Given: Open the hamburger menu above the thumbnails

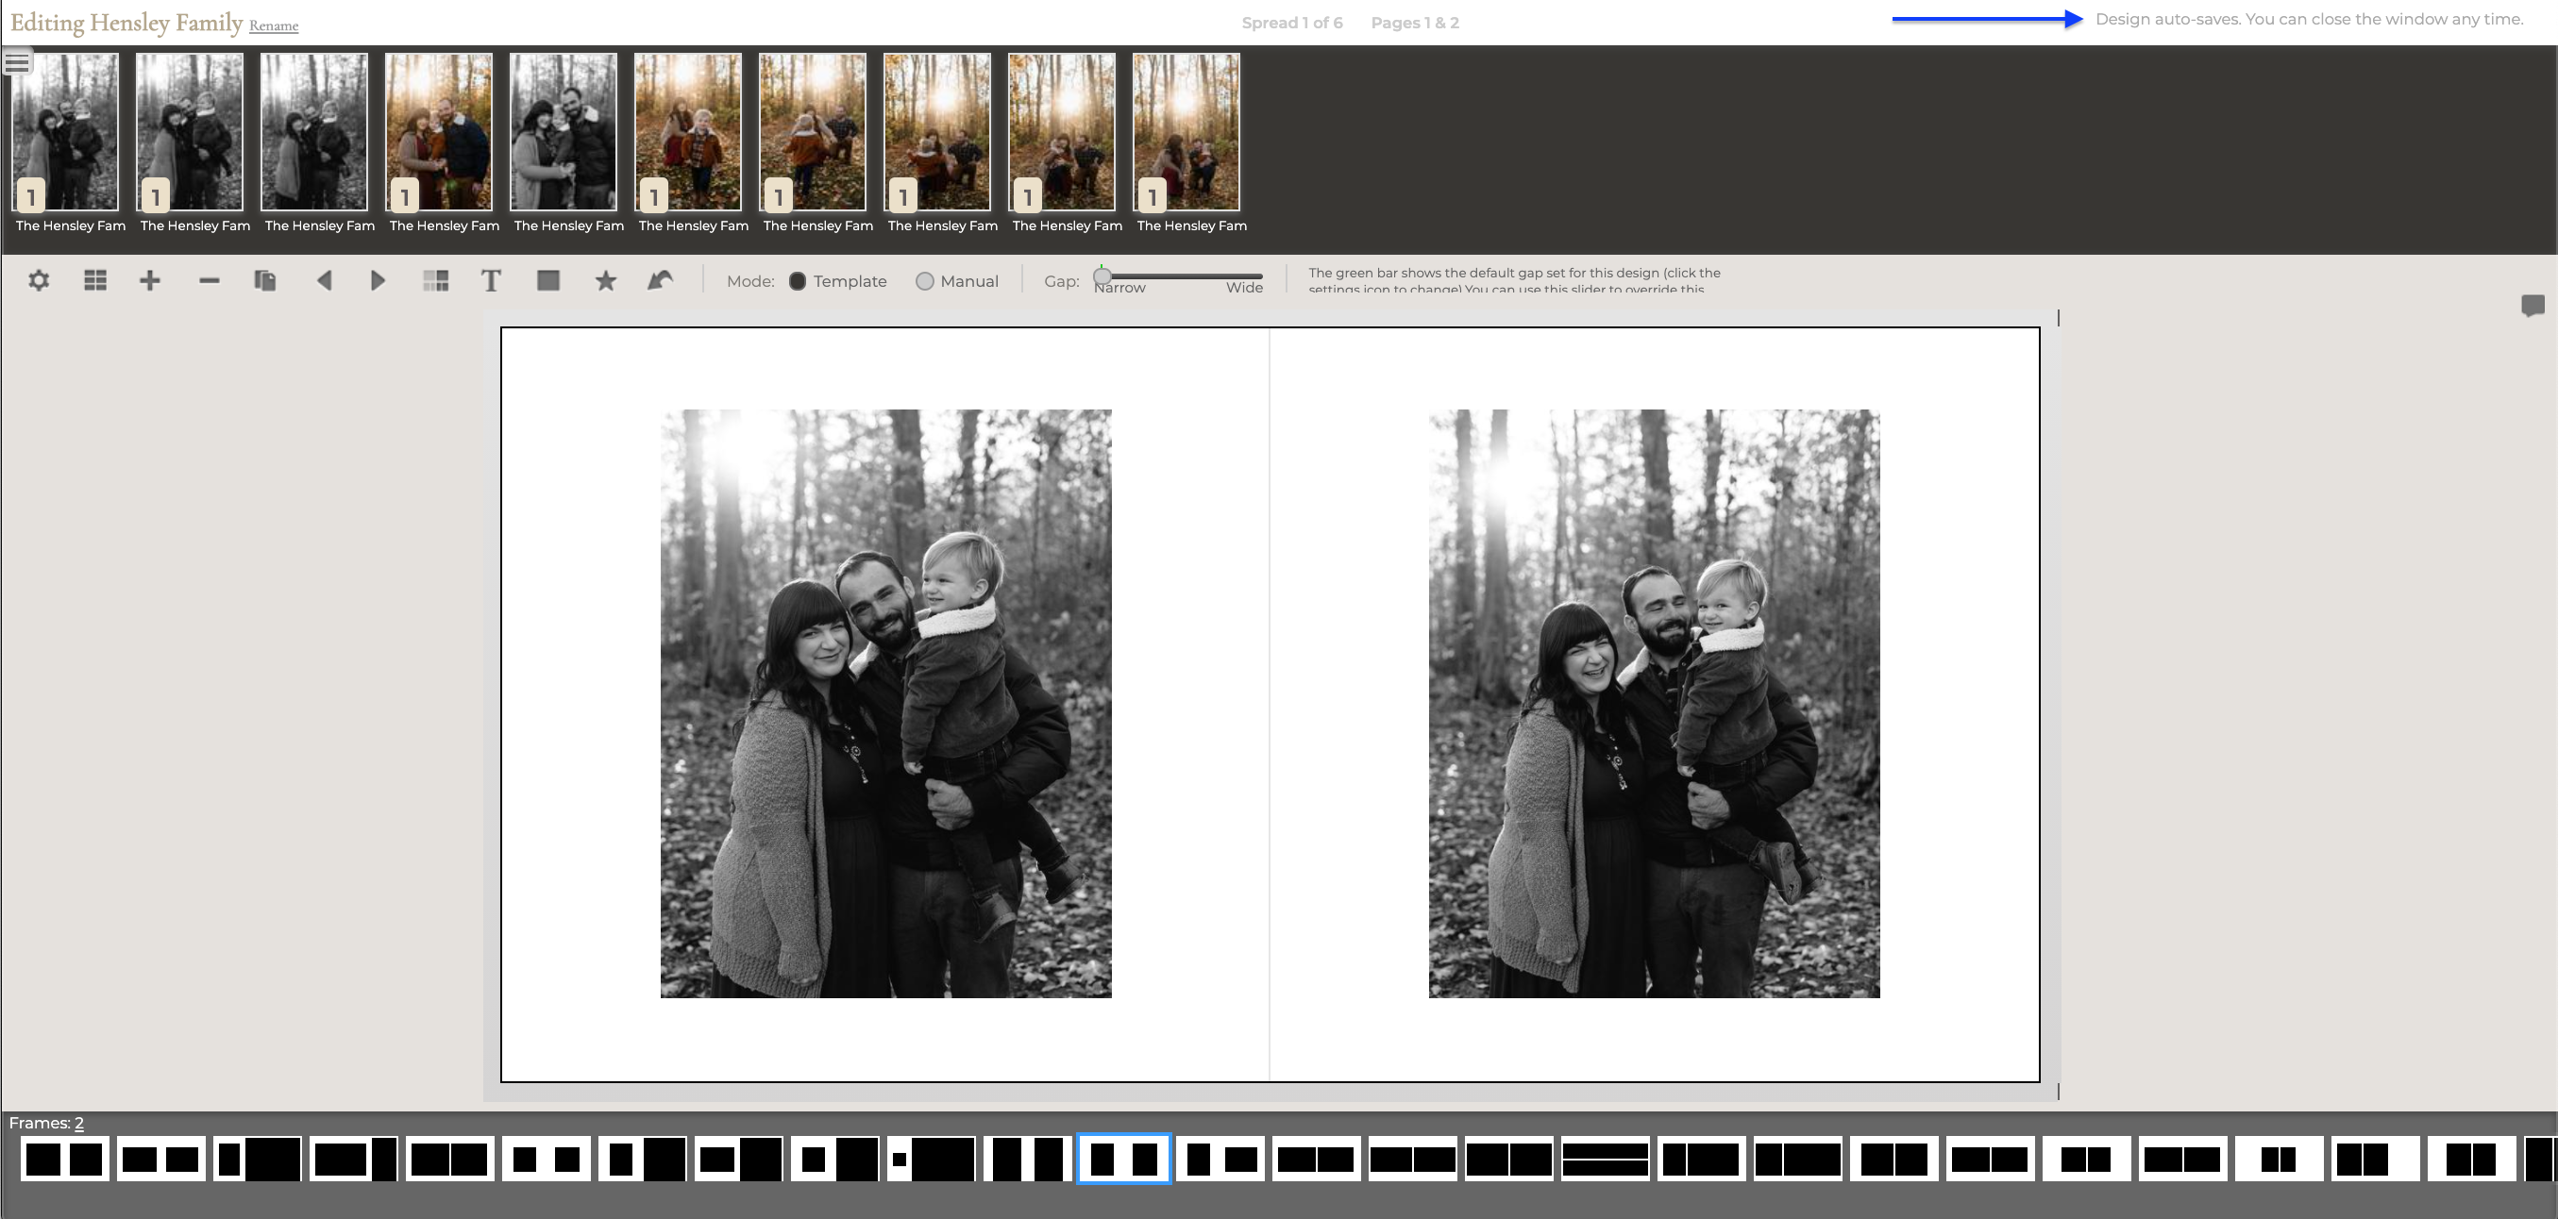Looking at the screenshot, I should 17,62.
